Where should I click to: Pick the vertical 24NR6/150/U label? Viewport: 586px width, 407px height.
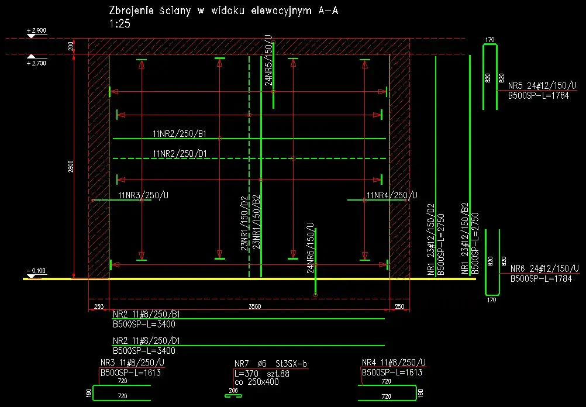coord(311,248)
